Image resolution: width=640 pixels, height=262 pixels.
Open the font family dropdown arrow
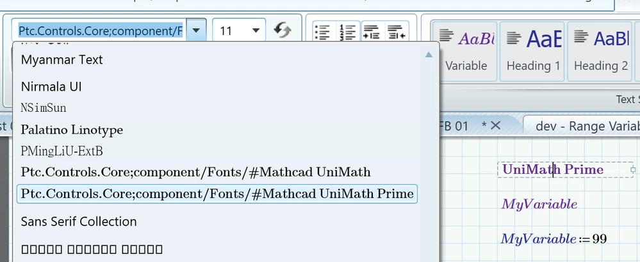[196, 30]
